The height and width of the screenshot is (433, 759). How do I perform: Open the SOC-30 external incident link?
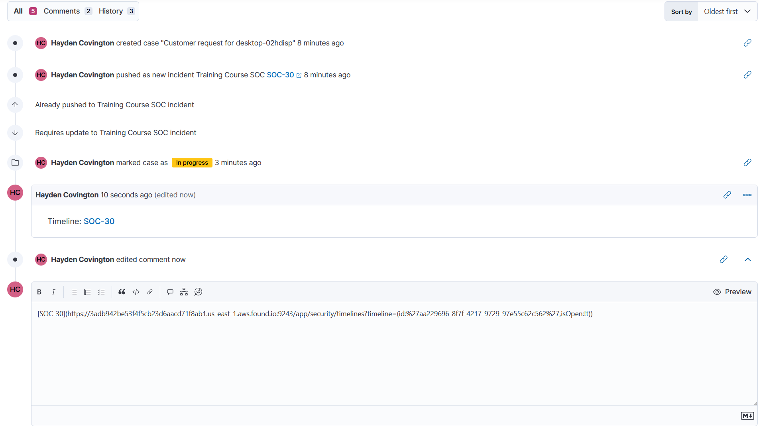280,75
